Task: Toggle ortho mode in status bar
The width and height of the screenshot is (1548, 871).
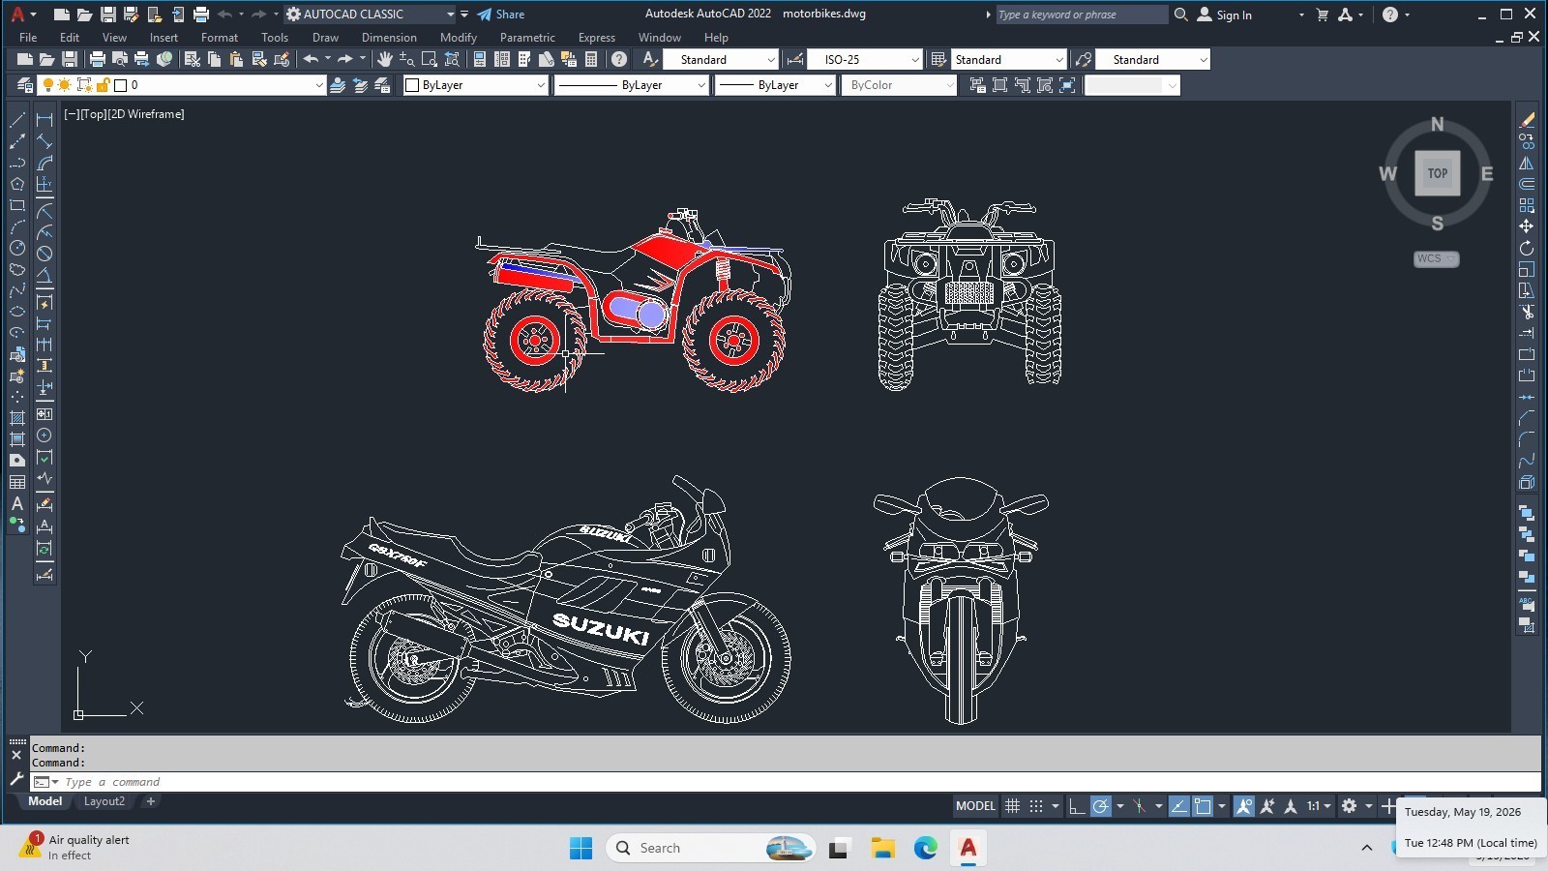Action: tap(1076, 806)
